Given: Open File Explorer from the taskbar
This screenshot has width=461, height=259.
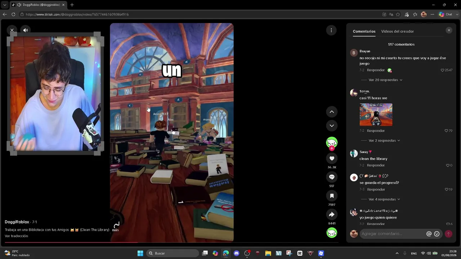Looking at the screenshot, I should [x=268, y=253].
